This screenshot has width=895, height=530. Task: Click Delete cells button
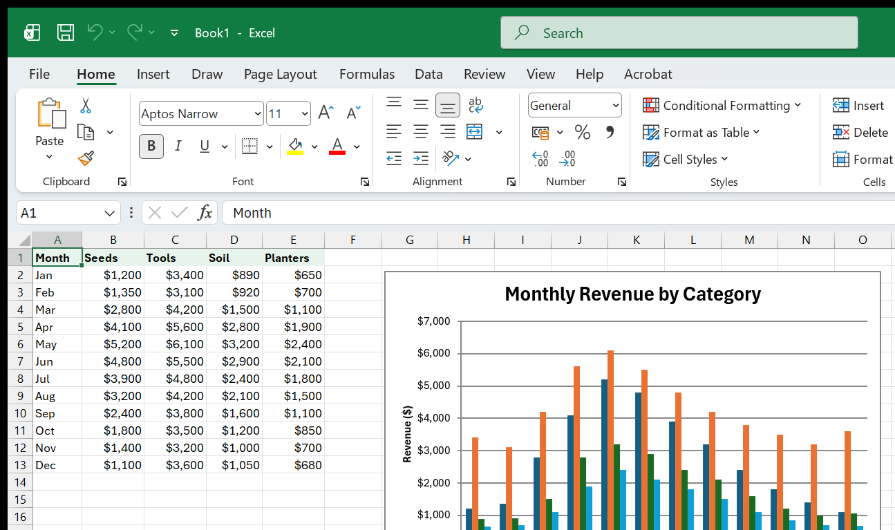860,132
